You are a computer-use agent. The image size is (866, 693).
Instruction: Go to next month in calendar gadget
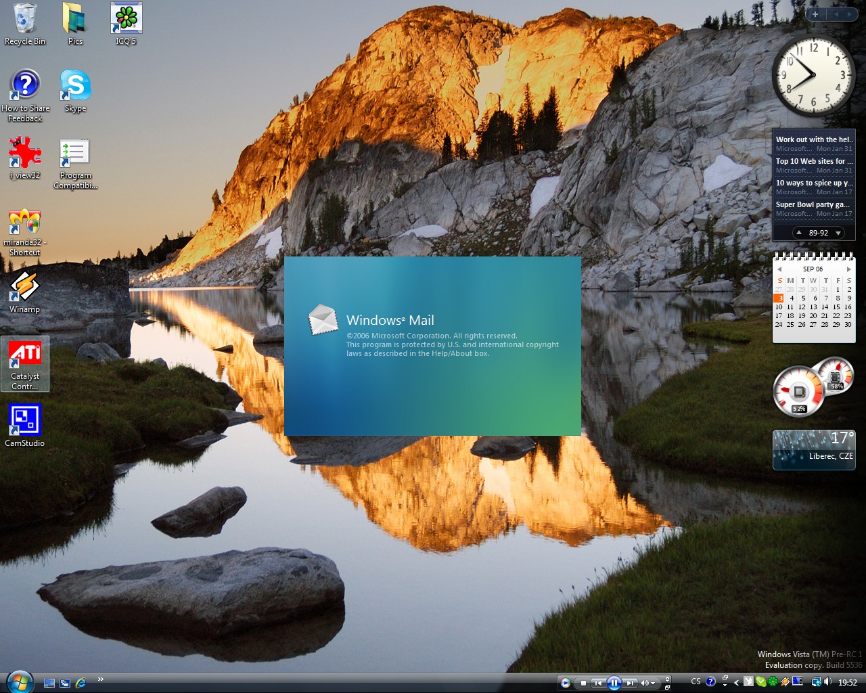(x=848, y=269)
